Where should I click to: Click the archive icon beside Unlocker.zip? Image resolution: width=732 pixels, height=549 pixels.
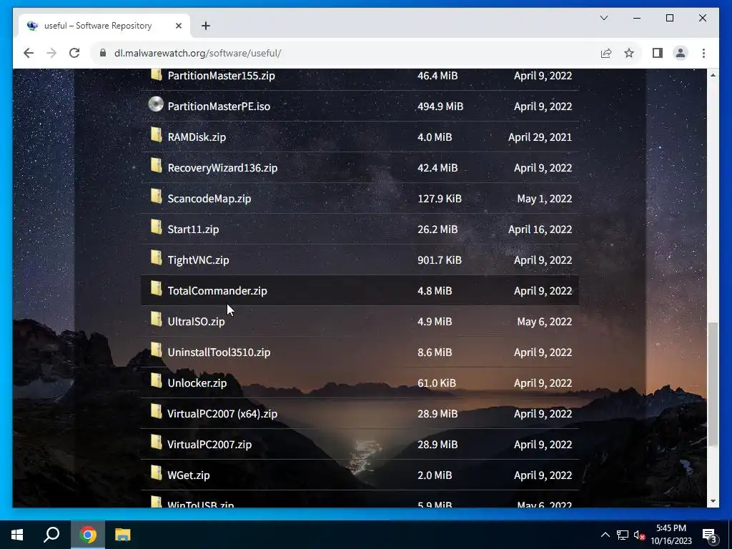157,382
